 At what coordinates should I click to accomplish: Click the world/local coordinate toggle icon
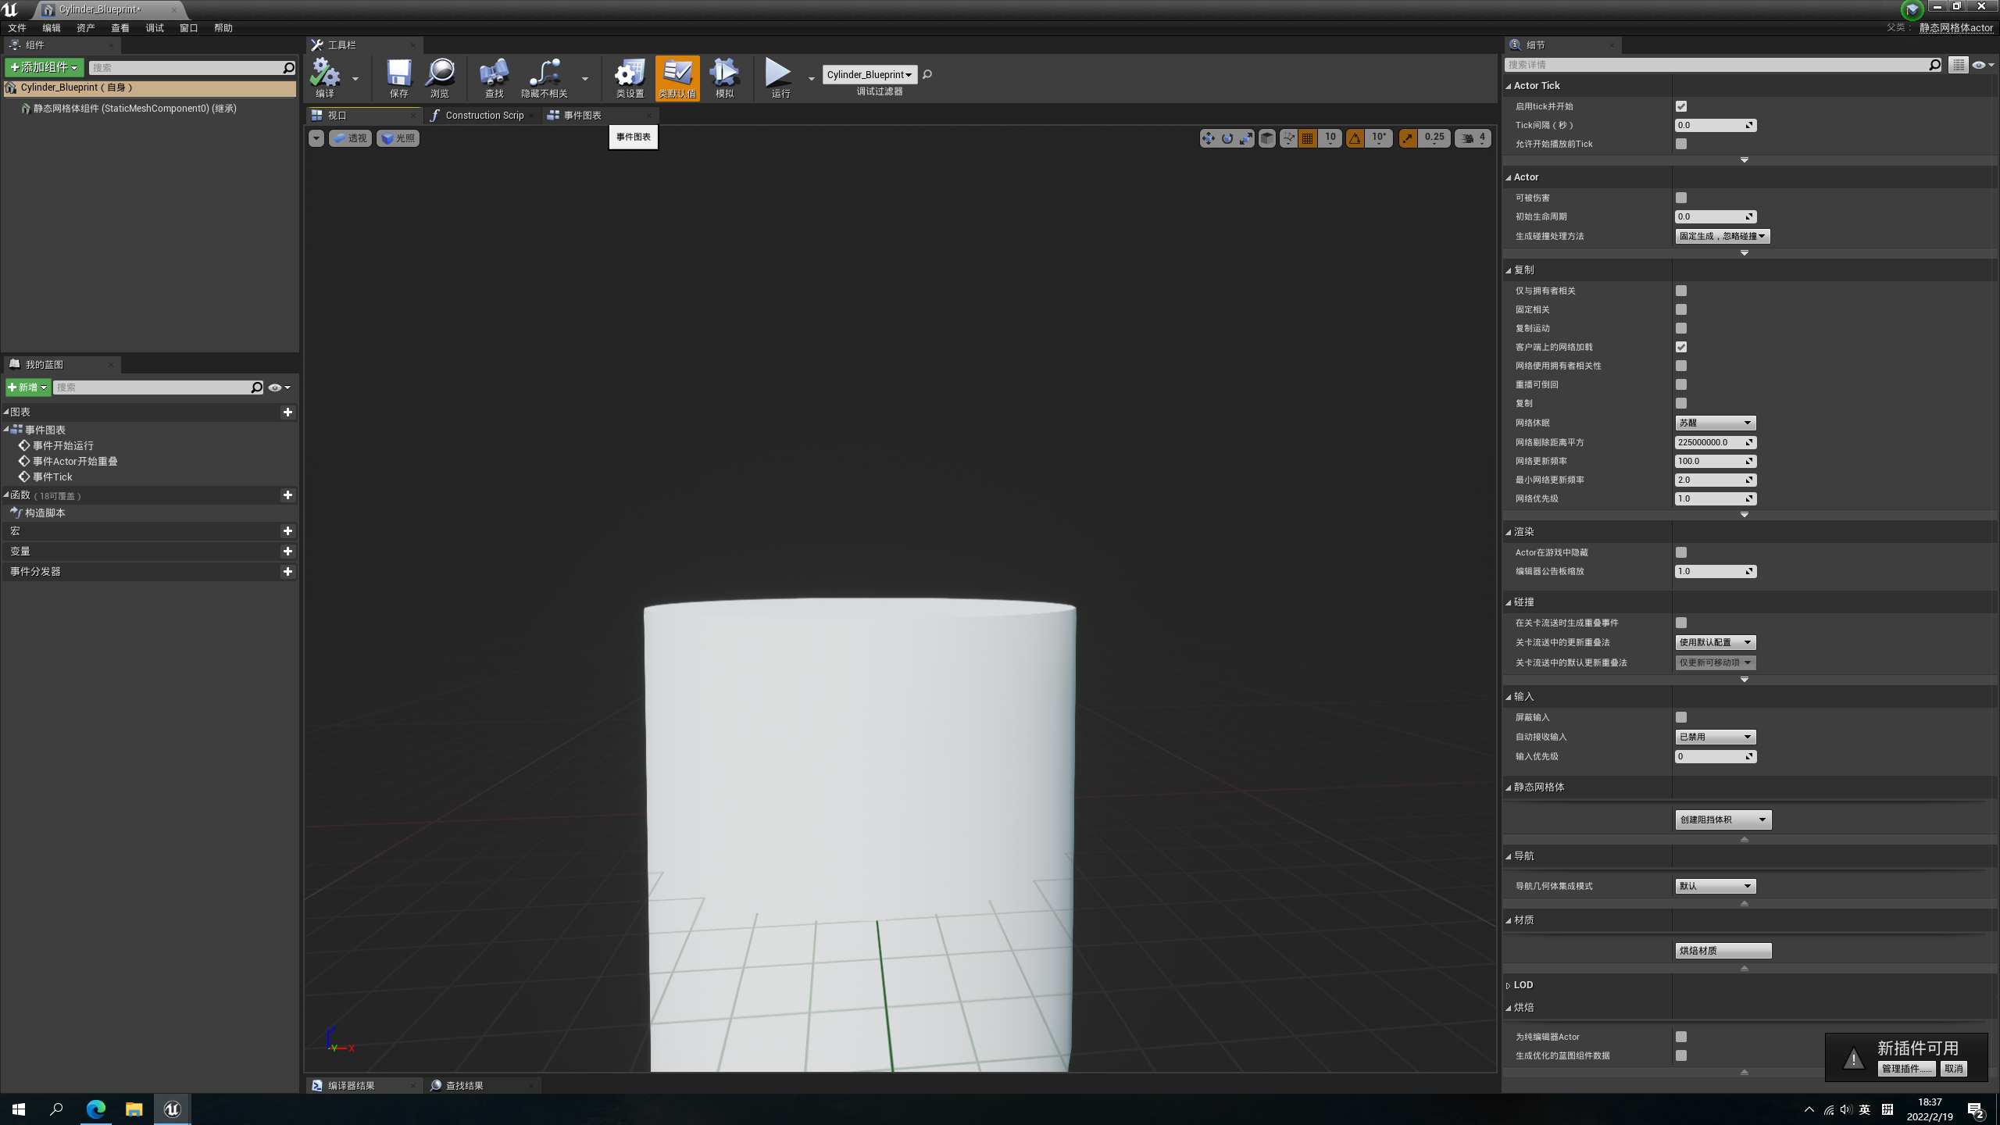click(x=1267, y=138)
